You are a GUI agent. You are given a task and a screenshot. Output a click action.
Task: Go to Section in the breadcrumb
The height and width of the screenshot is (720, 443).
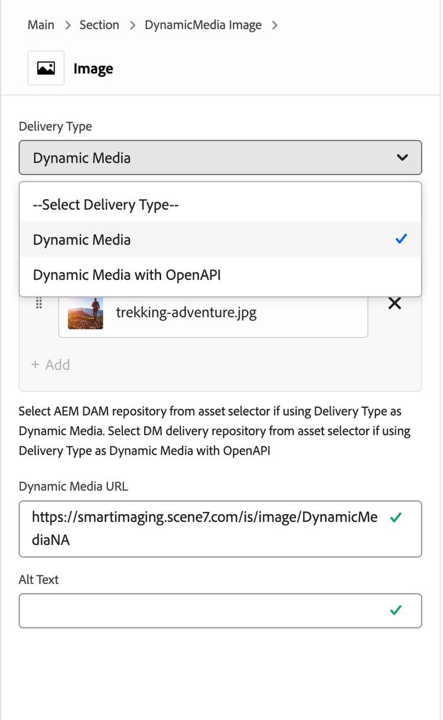coord(99,25)
